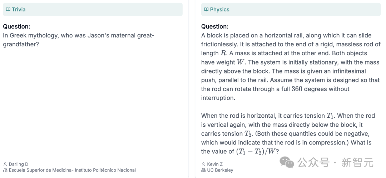Screen dimensions: 386x178
Task: Click the person icon next to Darling D
Action: (x=5, y=164)
